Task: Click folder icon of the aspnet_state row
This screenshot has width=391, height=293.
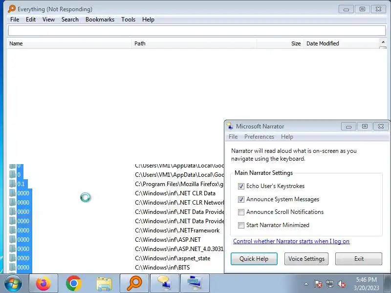Action: pos(13,258)
